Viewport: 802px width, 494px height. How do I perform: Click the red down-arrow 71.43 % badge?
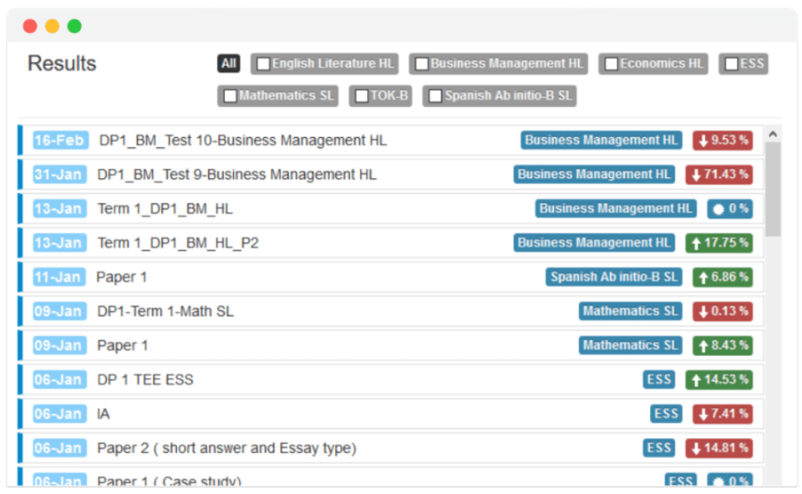(x=718, y=175)
